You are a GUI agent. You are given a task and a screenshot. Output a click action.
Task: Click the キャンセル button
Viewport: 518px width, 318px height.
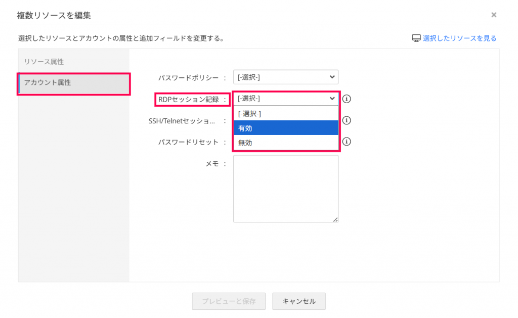[298, 301]
